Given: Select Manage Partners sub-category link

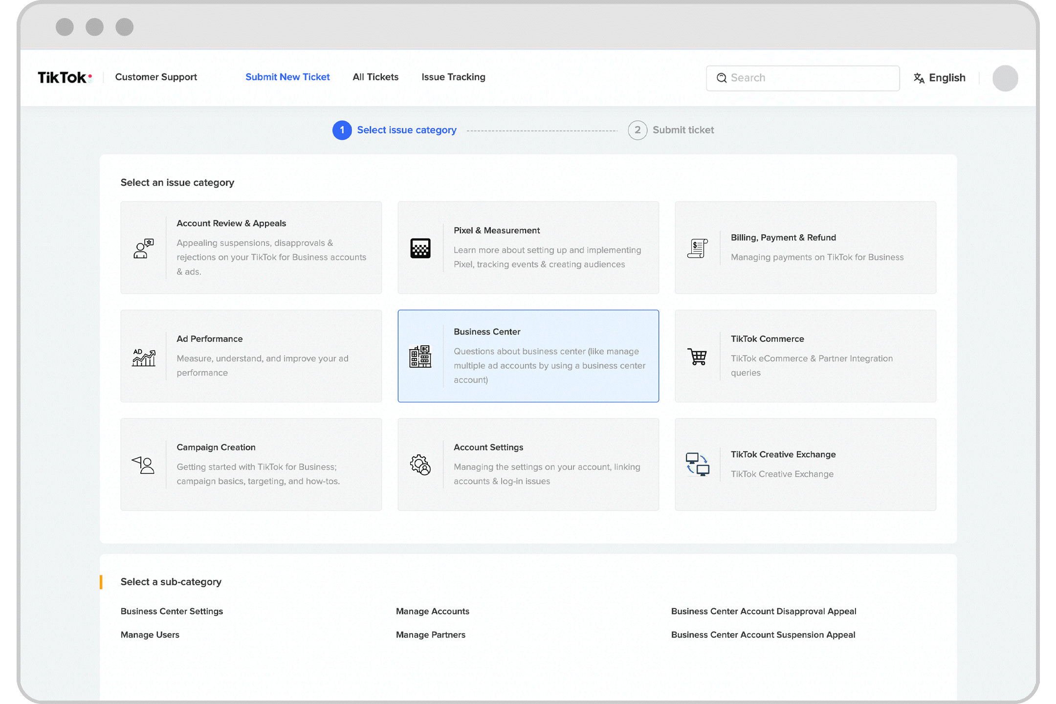Looking at the screenshot, I should 431,635.
